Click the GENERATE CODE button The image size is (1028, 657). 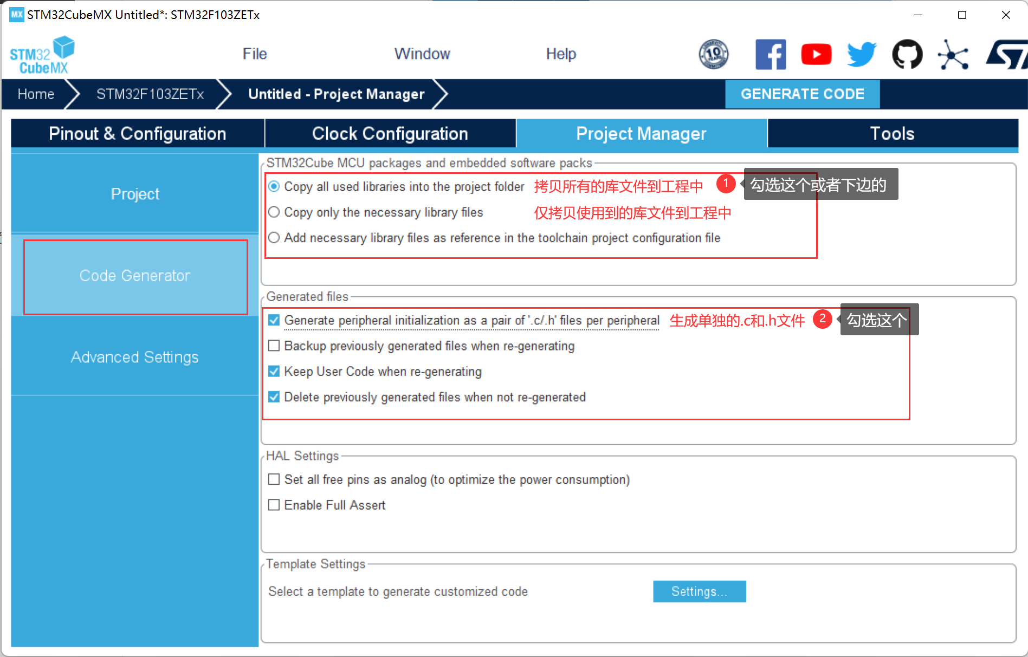point(802,94)
